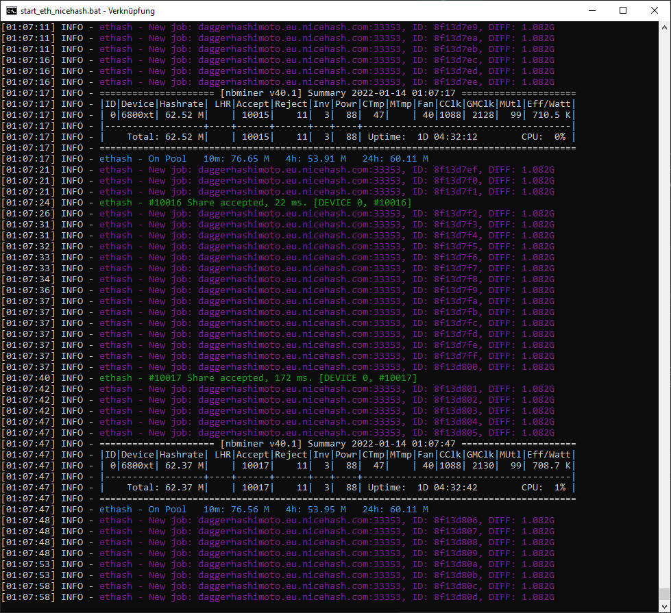Click GMClk value 2130

[x=483, y=466]
